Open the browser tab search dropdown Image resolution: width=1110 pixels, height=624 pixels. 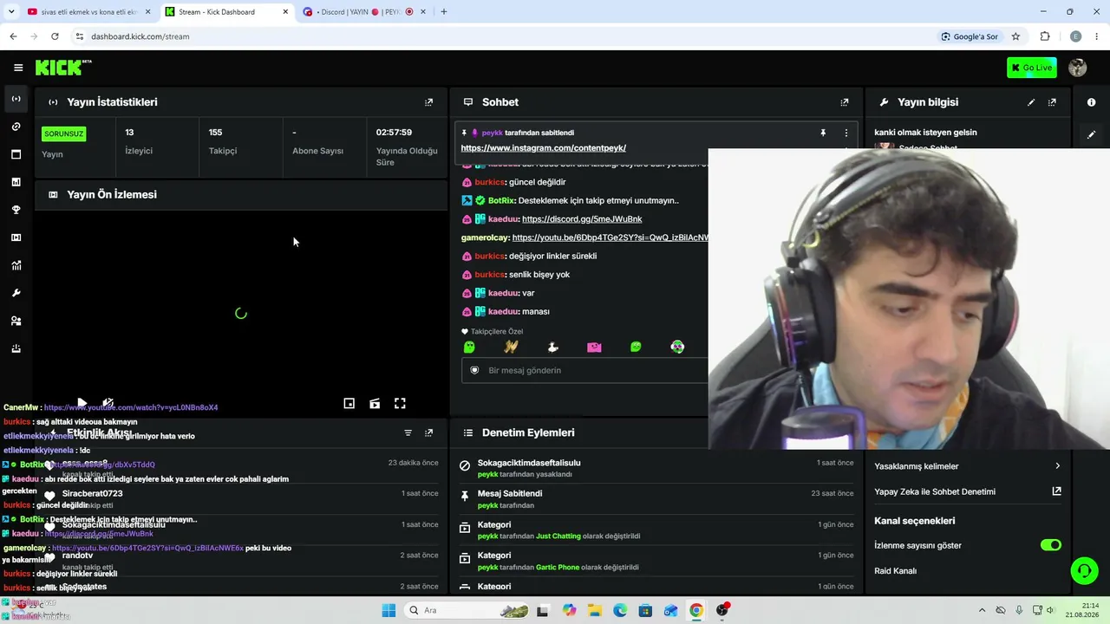10,12
